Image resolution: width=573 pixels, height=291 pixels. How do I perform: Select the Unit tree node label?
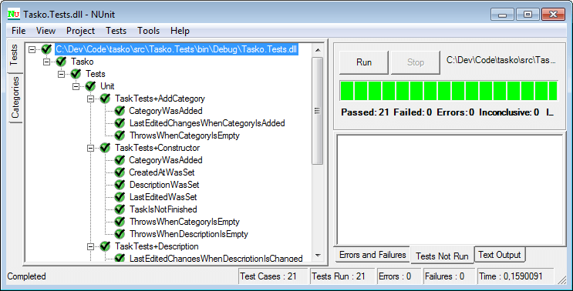pyautogui.click(x=107, y=86)
